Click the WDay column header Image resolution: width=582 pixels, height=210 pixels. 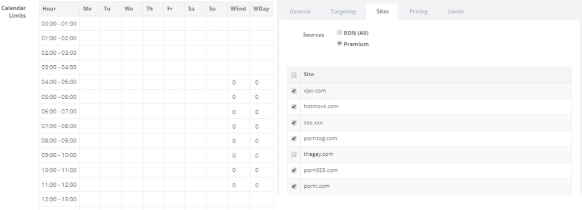[x=261, y=9]
